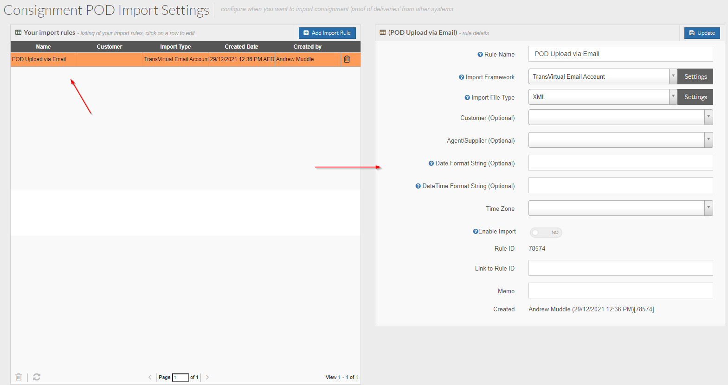Sort by the Import Type column header
Screen dimensions: 728x385
pos(175,47)
